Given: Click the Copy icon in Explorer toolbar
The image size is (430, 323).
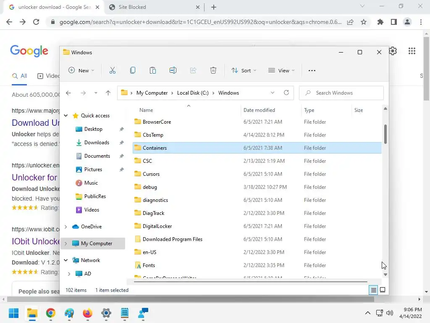Looking at the screenshot, I should click(x=133, y=71).
